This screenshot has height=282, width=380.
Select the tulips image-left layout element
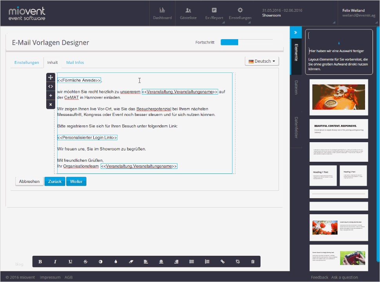[338, 228]
